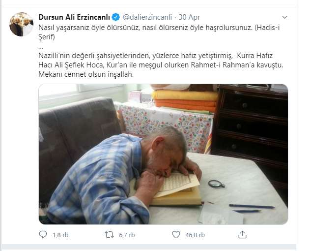Click the display name Dursun Ali Erzincanlı
This screenshot has width=310, height=251.
coord(74,17)
